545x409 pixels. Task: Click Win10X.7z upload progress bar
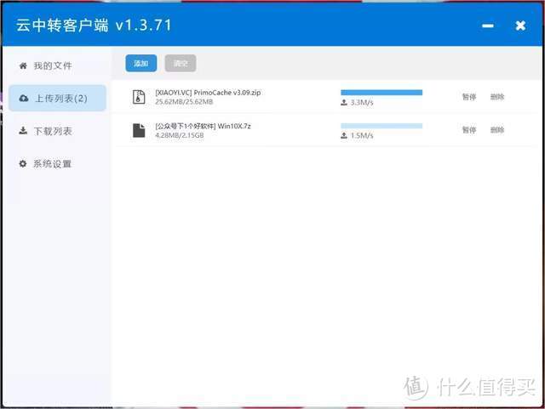381,126
